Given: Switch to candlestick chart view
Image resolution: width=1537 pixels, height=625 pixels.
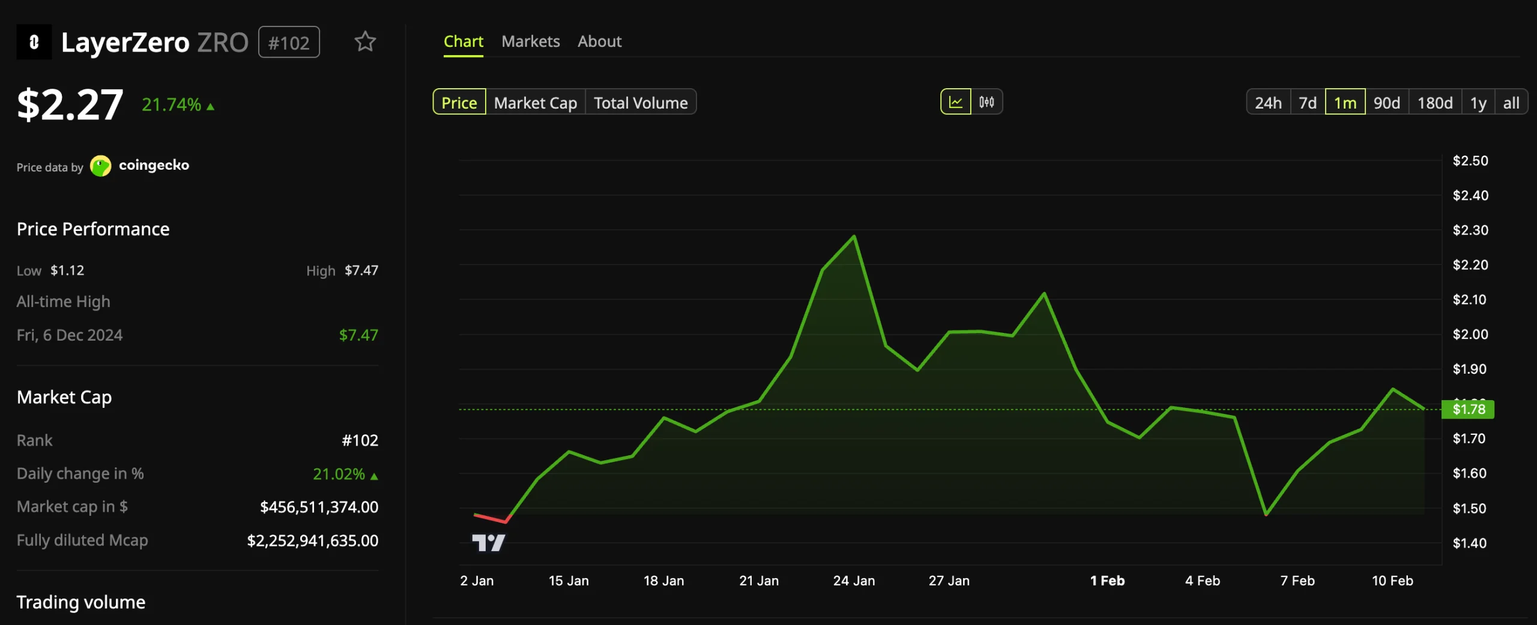Looking at the screenshot, I should coord(987,101).
